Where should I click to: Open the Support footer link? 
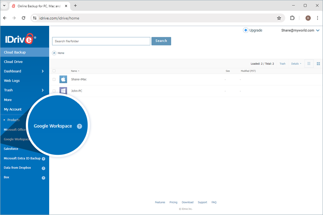[202, 202]
